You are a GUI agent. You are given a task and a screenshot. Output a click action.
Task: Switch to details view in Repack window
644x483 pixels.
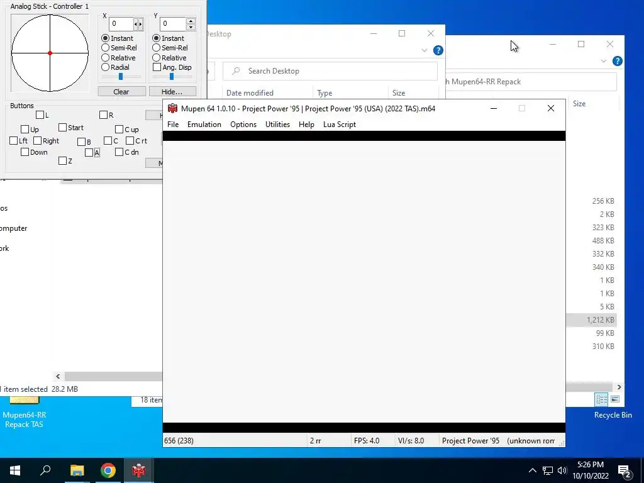(602, 399)
